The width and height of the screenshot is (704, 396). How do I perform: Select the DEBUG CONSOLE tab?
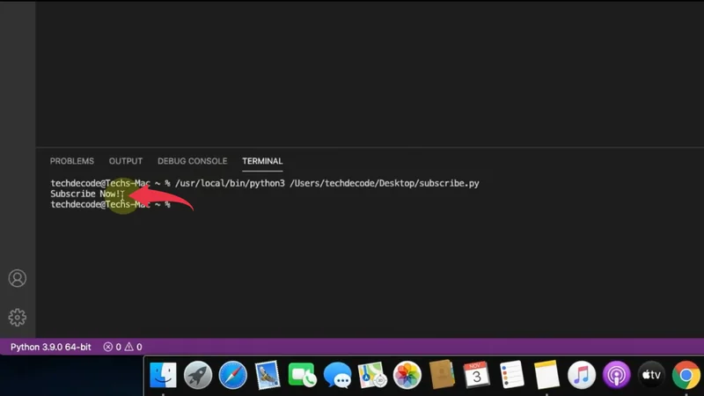[192, 161]
